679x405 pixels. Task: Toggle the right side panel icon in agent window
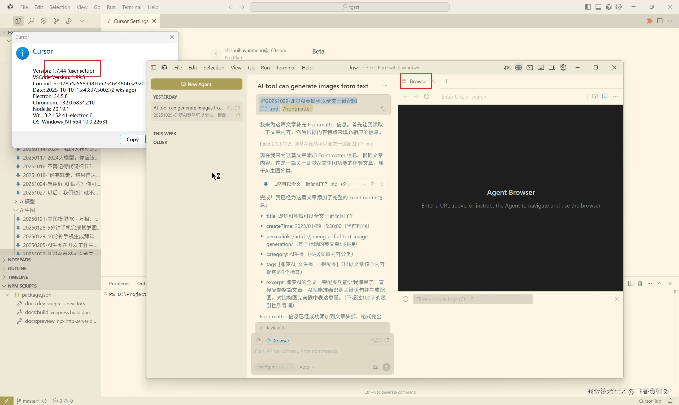point(552,67)
